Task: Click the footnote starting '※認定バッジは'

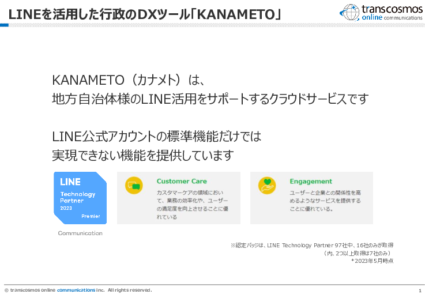Action: tap(312, 245)
